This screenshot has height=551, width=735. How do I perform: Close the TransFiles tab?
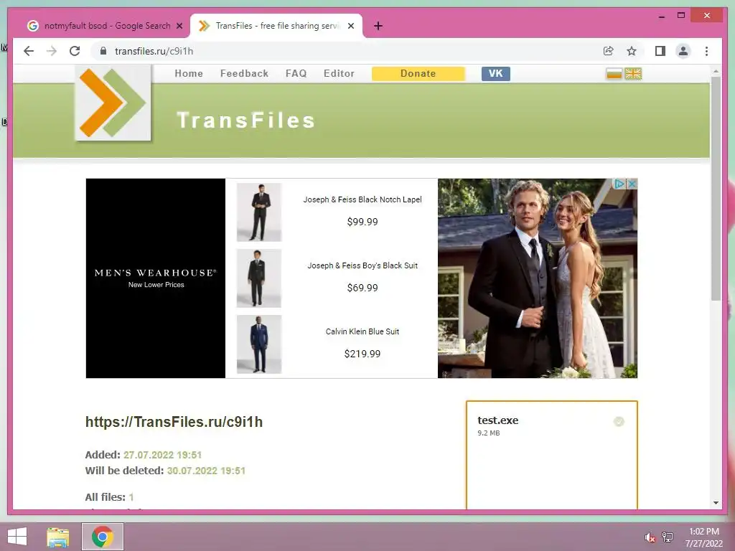pyautogui.click(x=350, y=27)
